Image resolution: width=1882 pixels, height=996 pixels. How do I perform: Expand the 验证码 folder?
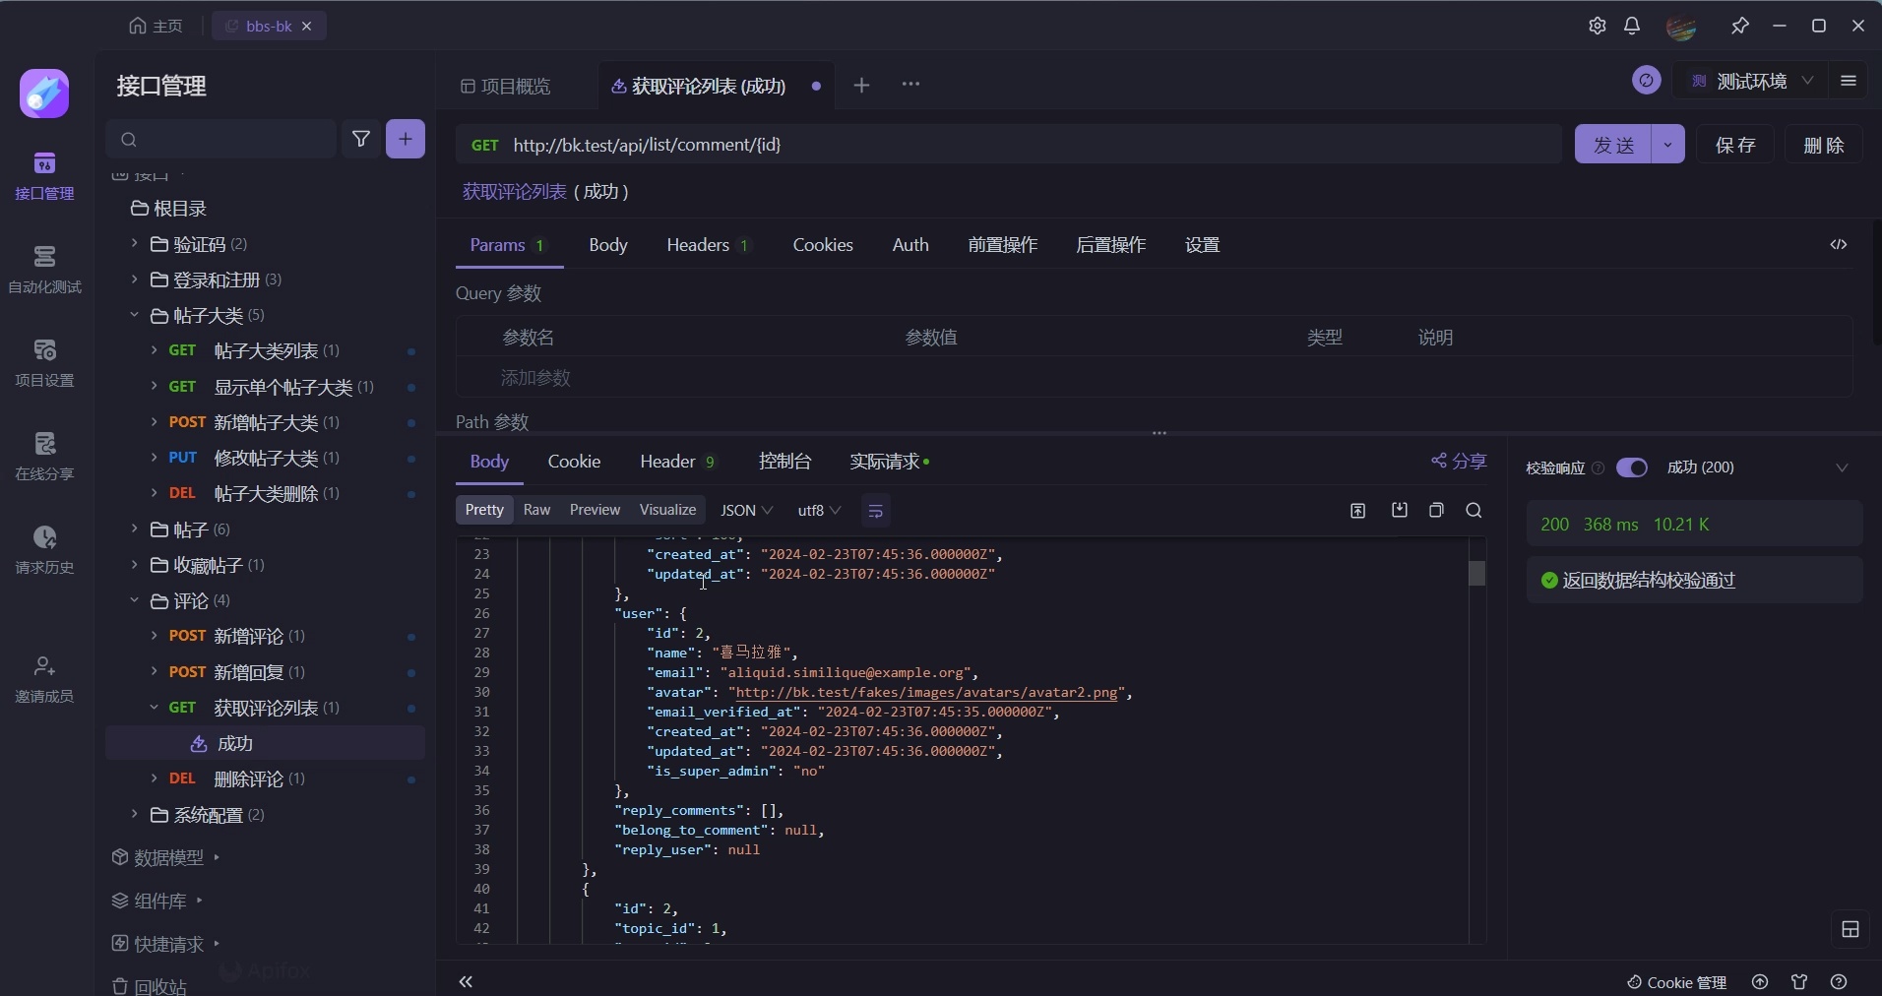point(200,244)
